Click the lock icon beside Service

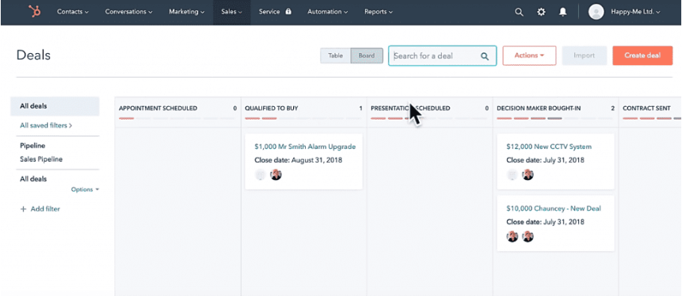pyautogui.click(x=288, y=12)
